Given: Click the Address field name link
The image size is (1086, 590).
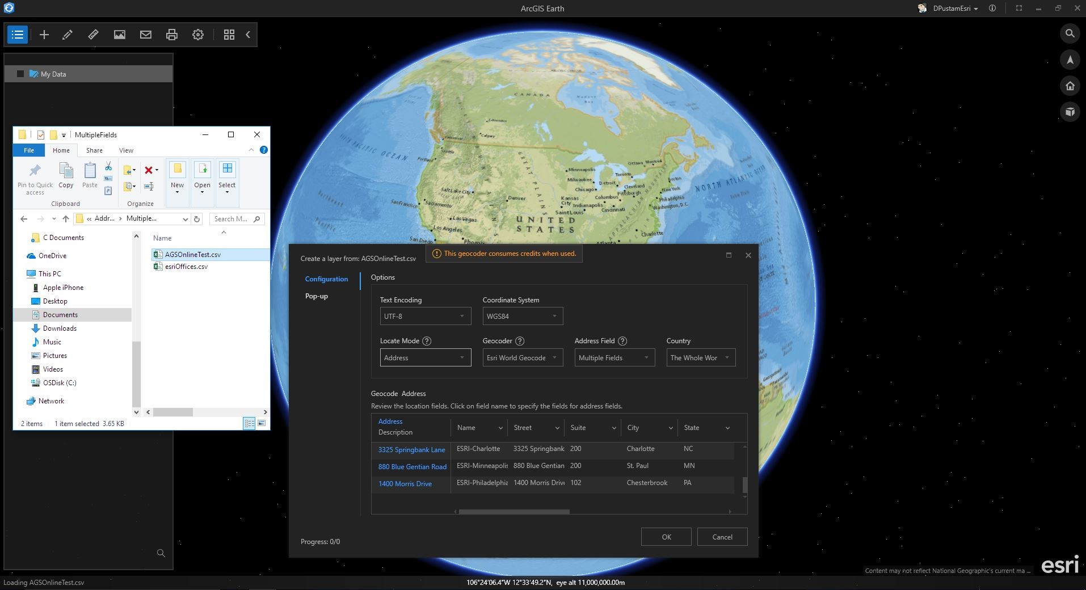Looking at the screenshot, I should click(390, 422).
